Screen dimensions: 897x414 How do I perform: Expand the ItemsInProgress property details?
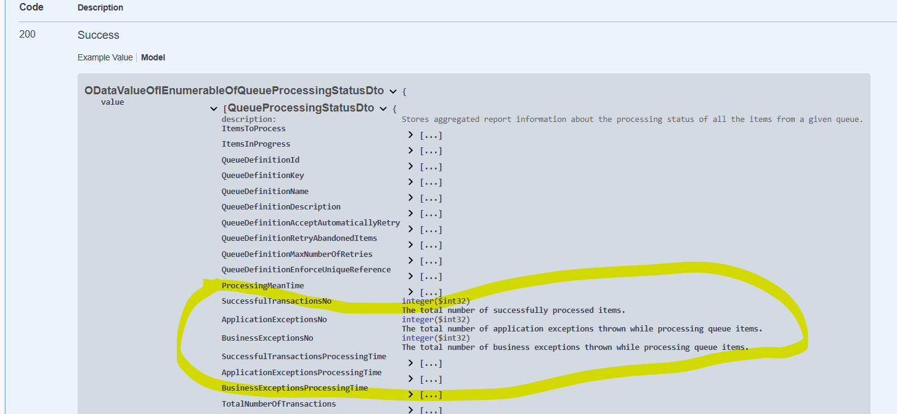click(410, 150)
